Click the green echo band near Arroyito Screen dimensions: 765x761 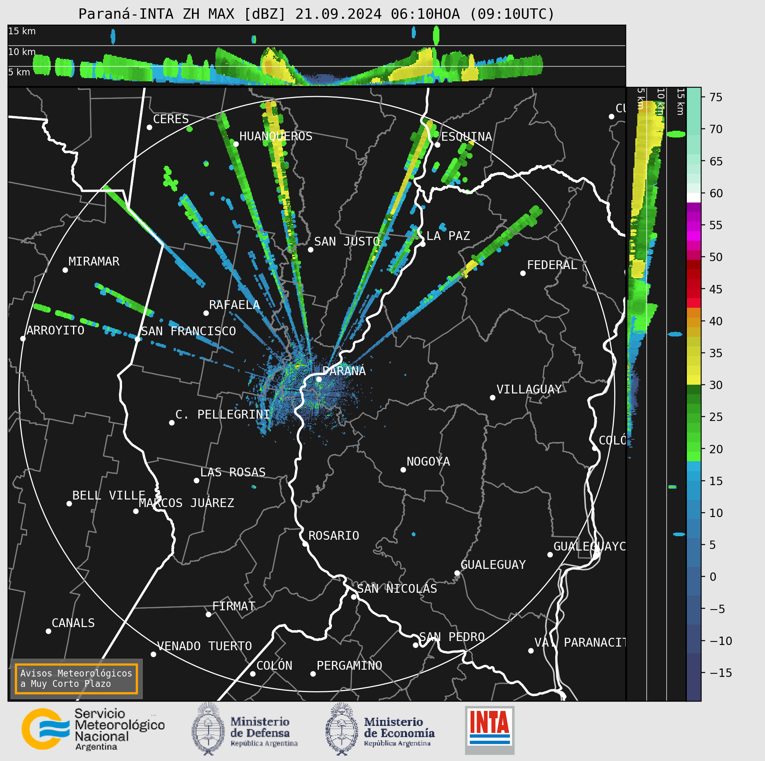(x=66, y=316)
